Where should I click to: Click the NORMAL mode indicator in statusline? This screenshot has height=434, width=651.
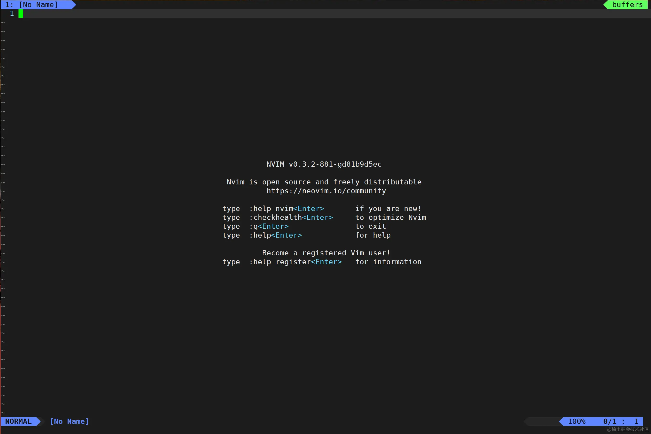click(18, 421)
